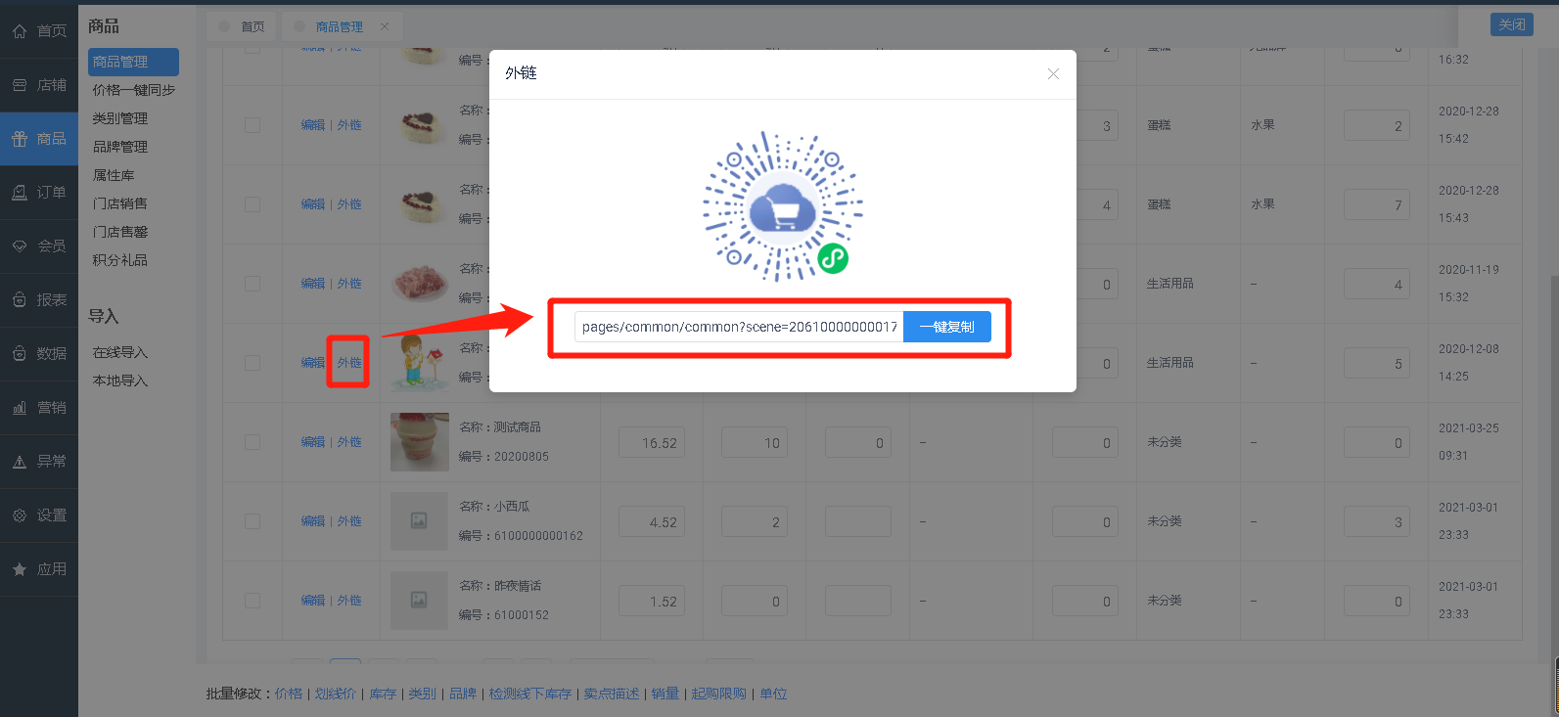
Task: Click 起购限购 batch link
Action: (x=718, y=694)
